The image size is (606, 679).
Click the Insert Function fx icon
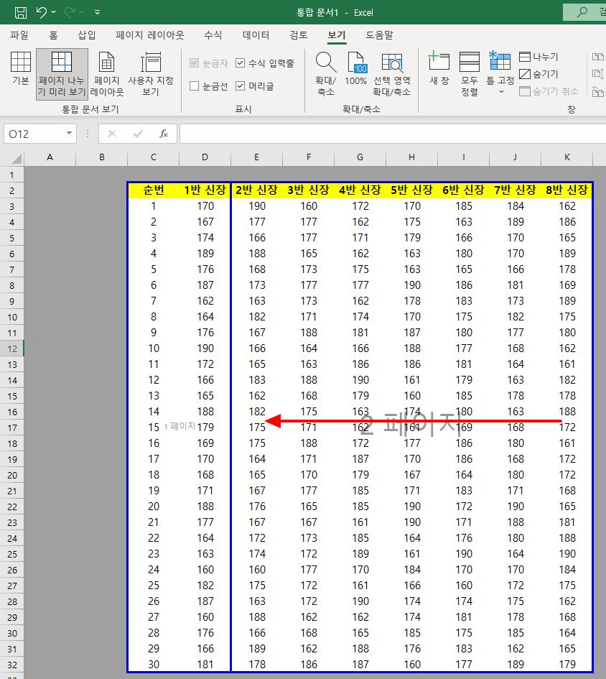[164, 134]
